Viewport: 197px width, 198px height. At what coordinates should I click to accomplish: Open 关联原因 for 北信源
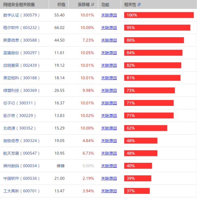(109, 128)
